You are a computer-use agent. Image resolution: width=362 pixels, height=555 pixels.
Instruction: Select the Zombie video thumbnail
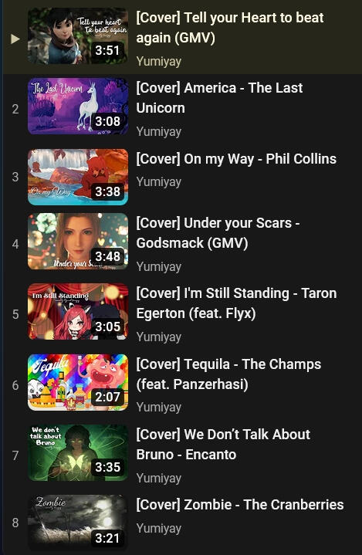coord(78,523)
